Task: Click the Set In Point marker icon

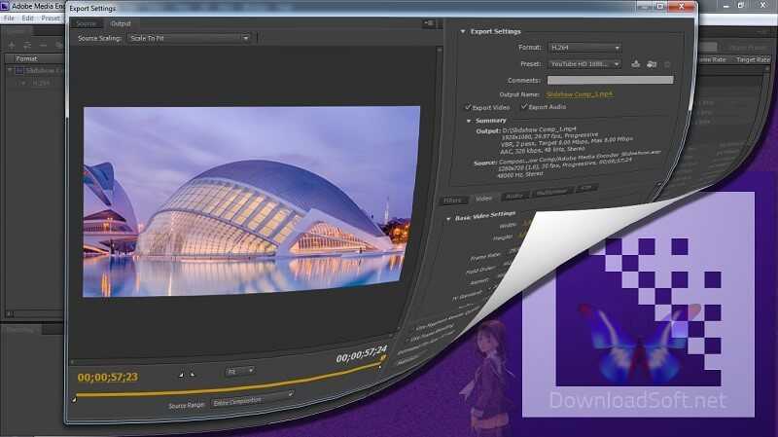Action: tap(181, 375)
